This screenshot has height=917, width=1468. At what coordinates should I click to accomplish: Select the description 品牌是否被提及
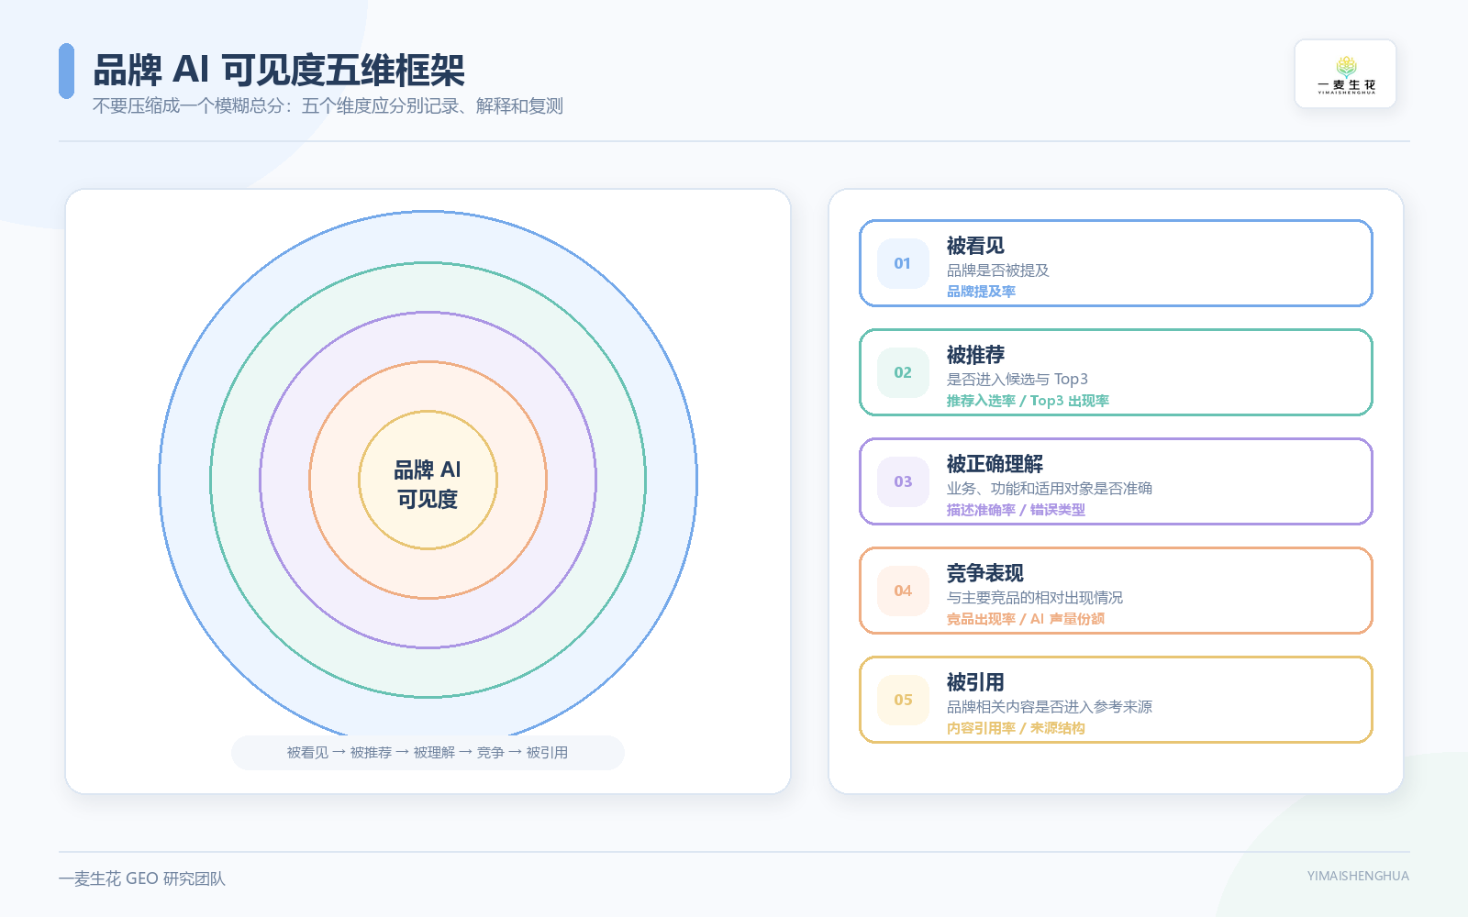click(x=997, y=271)
